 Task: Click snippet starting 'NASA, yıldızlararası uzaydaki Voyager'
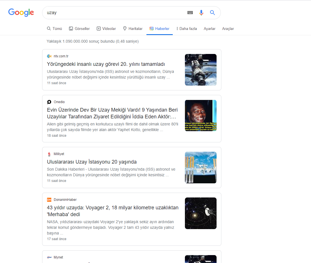tap(111, 227)
